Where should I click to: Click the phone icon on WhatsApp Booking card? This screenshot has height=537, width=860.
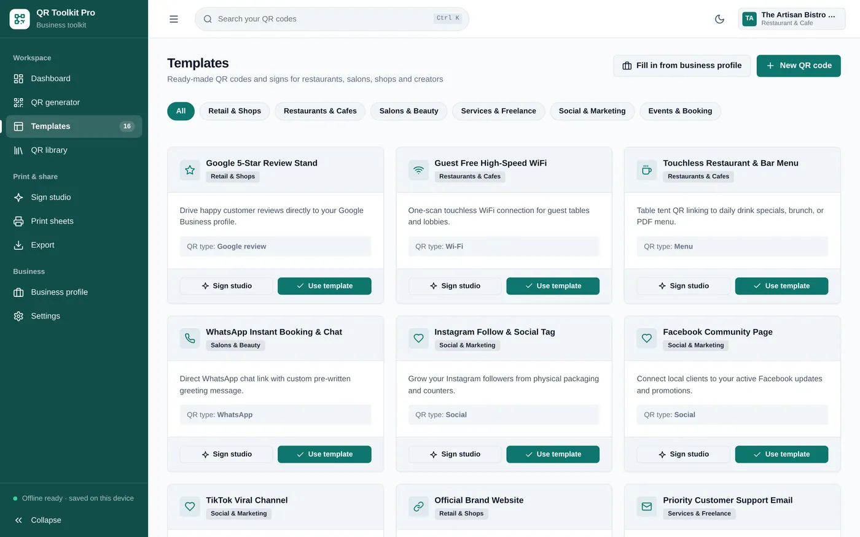(x=190, y=338)
